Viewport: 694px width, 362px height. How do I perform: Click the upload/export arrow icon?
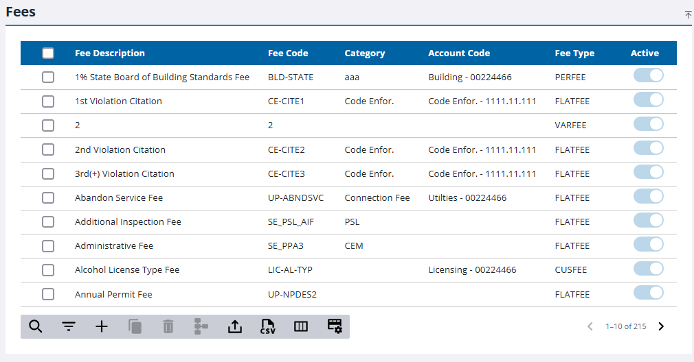[x=234, y=327]
